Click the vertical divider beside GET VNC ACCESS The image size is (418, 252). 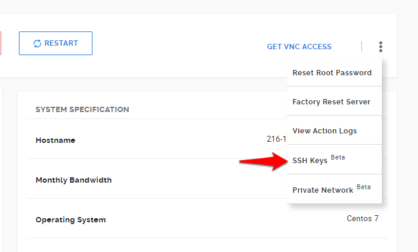[362, 46]
